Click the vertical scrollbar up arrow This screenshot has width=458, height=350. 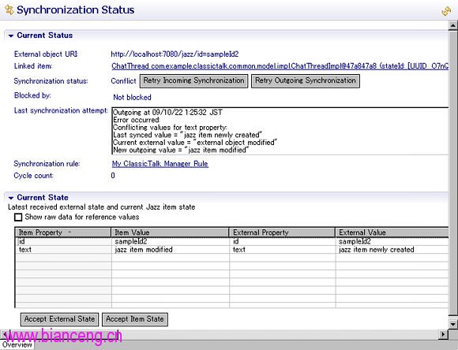point(452,26)
